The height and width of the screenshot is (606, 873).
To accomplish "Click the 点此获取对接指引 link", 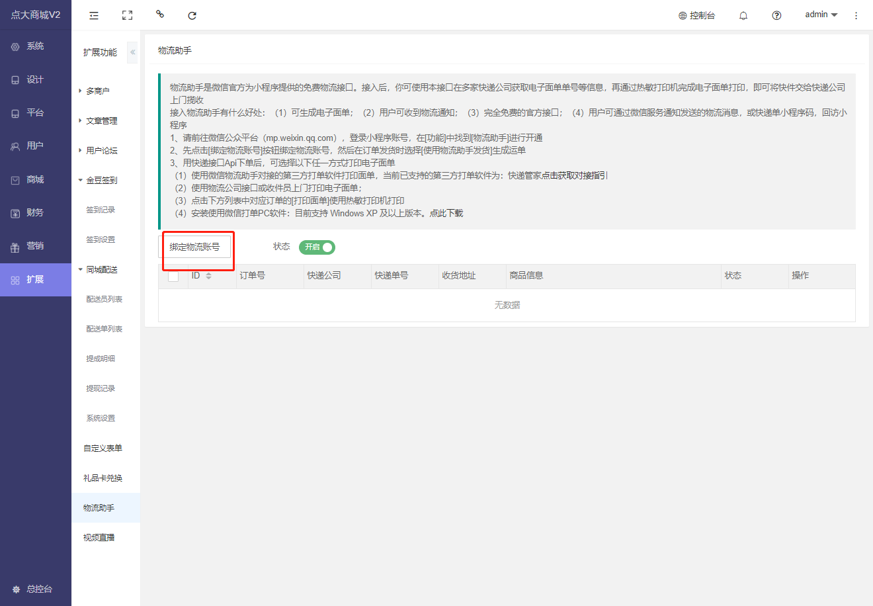I will [575, 175].
